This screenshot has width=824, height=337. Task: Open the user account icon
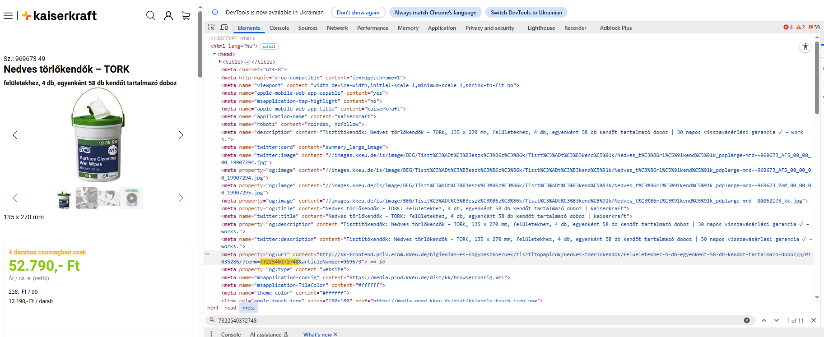point(168,16)
